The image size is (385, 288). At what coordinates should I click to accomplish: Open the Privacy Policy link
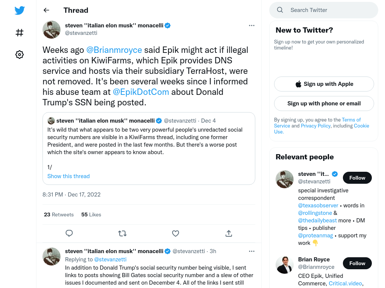coord(315,126)
